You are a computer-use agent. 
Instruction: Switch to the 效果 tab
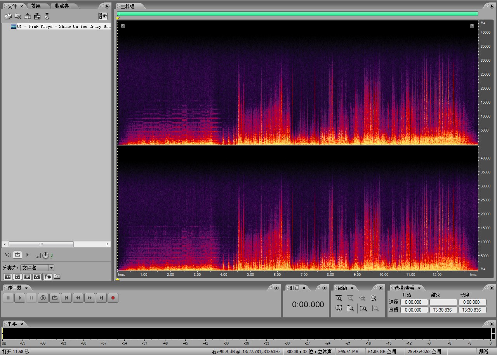pos(36,6)
